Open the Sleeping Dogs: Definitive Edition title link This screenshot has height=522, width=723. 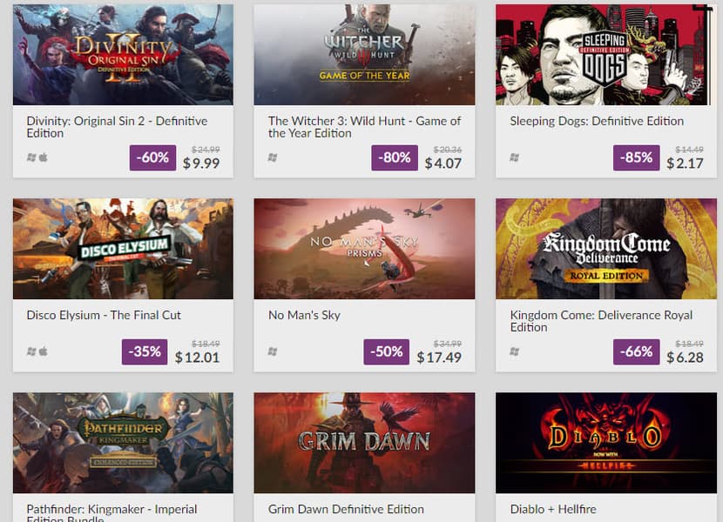[597, 121]
